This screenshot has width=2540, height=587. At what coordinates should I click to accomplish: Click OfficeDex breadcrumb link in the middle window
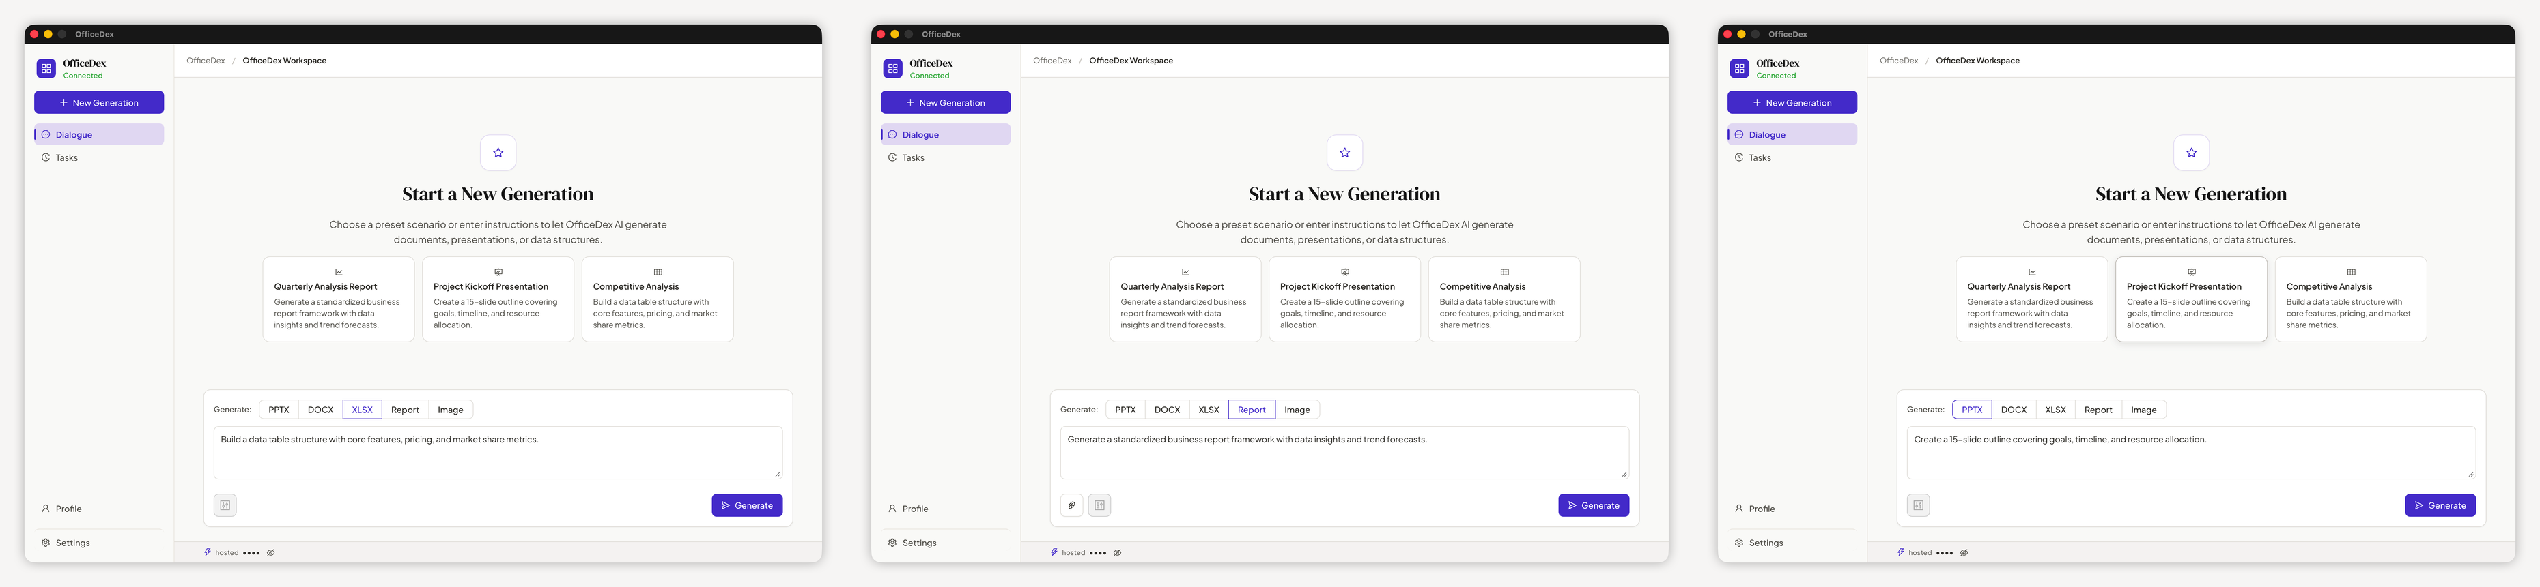(x=1052, y=61)
